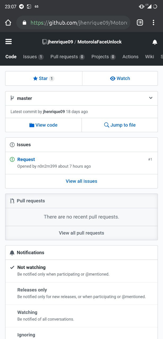Select the Not watching notification option
Image resolution: width=163 pixels, height=339 pixels.
(x=81, y=271)
